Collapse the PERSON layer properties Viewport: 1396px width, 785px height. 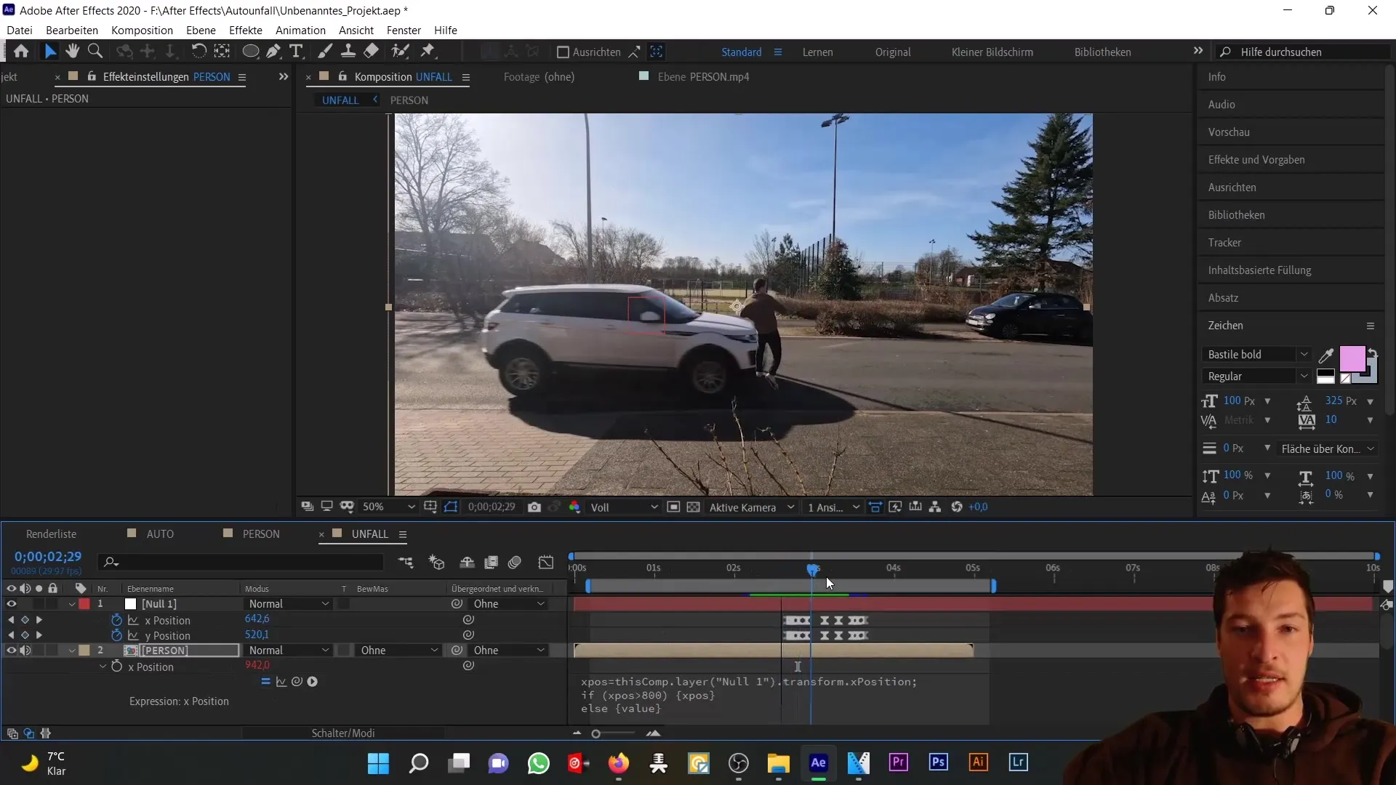coord(72,651)
